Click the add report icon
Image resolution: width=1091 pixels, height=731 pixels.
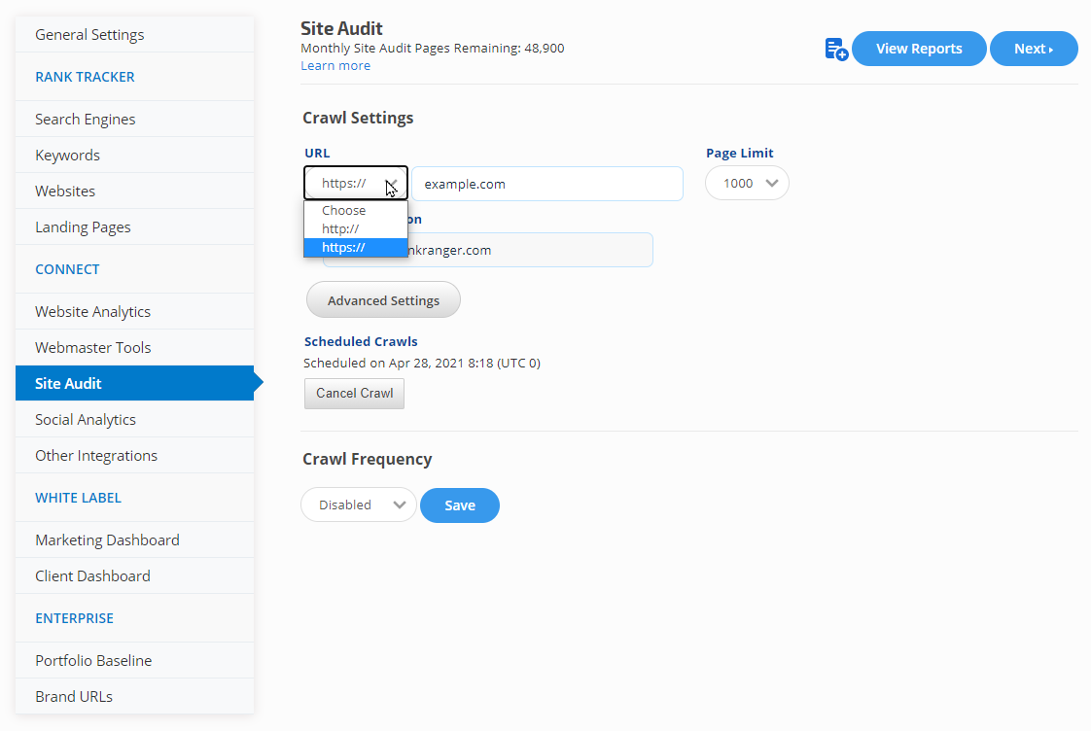click(x=835, y=50)
